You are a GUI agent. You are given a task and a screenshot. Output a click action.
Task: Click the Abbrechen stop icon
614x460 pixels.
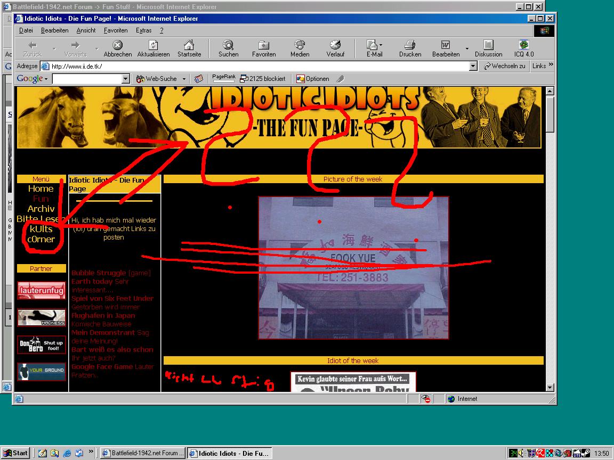click(x=117, y=45)
